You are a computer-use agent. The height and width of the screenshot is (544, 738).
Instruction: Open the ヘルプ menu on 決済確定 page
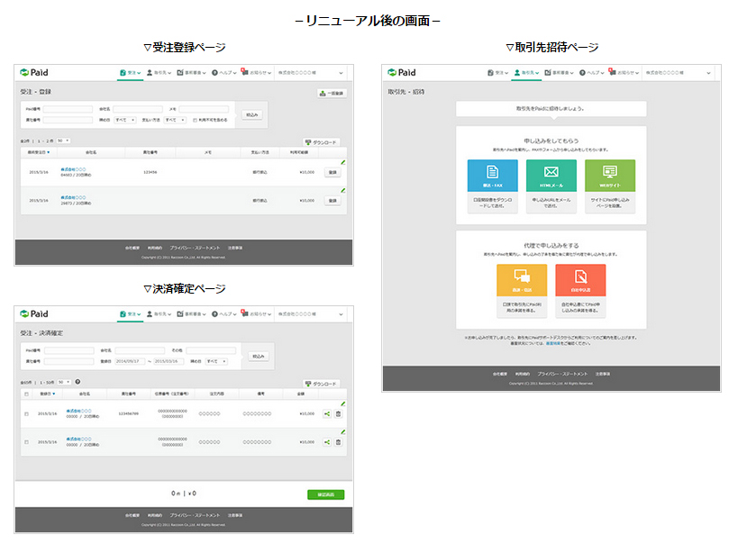[x=224, y=314]
